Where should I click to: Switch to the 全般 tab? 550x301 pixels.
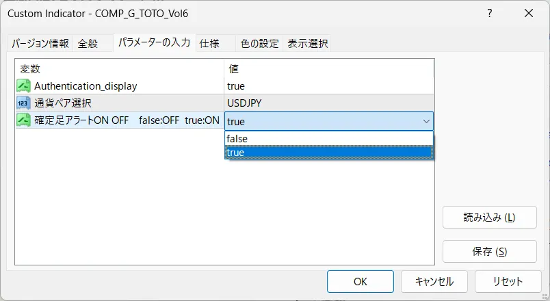(88, 44)
